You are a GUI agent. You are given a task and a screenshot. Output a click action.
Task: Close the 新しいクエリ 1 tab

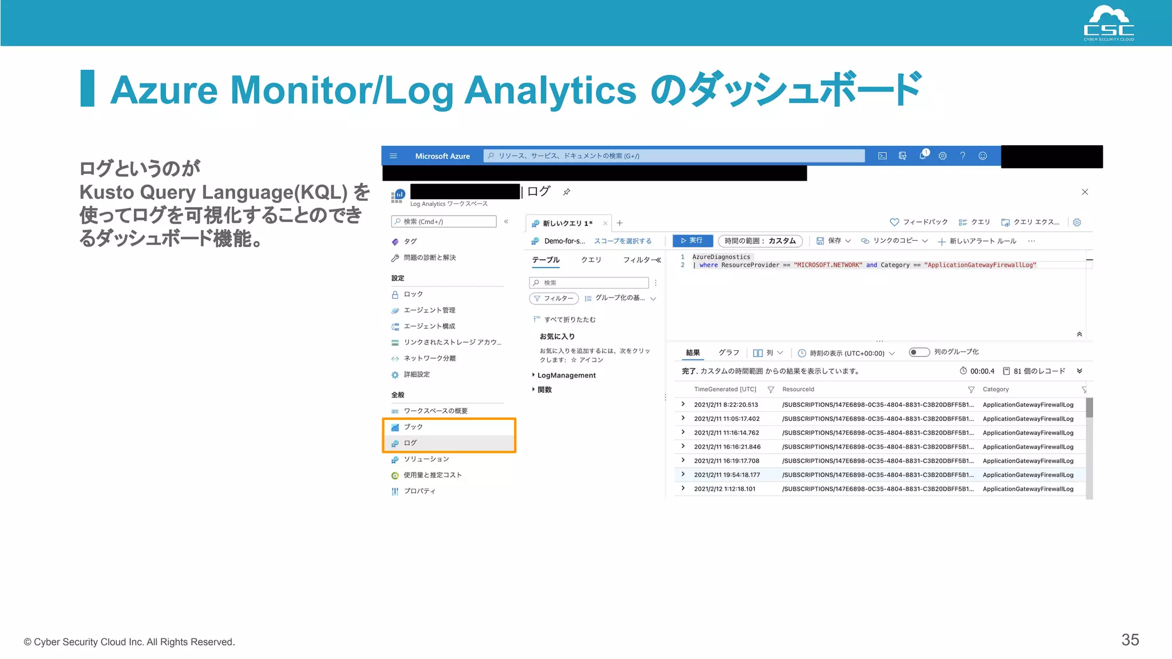(605, 223)
